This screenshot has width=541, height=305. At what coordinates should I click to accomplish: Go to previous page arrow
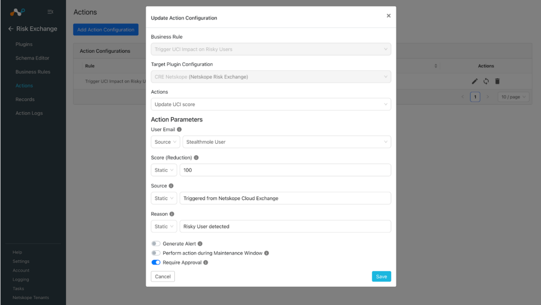tap(463, 97)
